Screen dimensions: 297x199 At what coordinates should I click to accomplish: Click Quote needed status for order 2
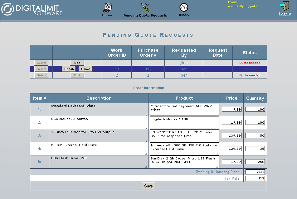[x=250, y=75]
